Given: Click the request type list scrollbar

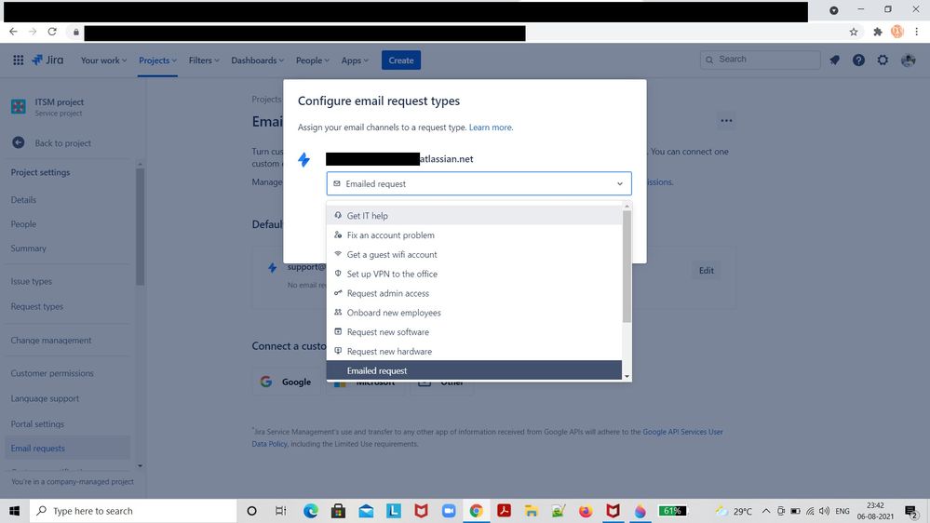Looking at the screenshot, I should pos(627,267).
